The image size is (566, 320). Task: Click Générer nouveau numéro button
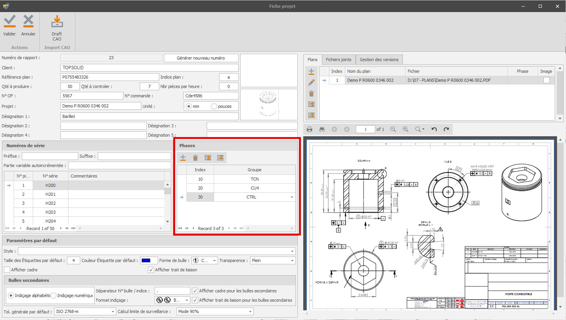(x=200, y=58)
